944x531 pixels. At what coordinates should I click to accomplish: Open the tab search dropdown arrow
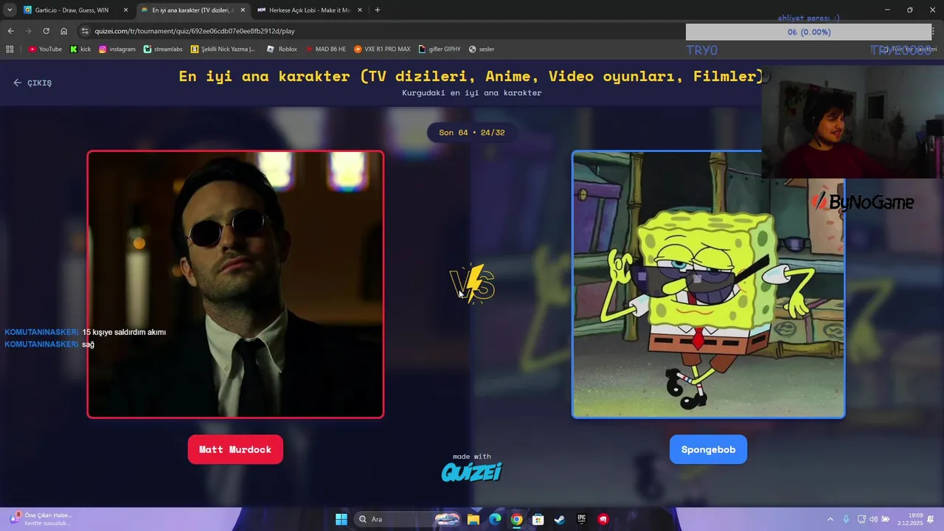10,10
